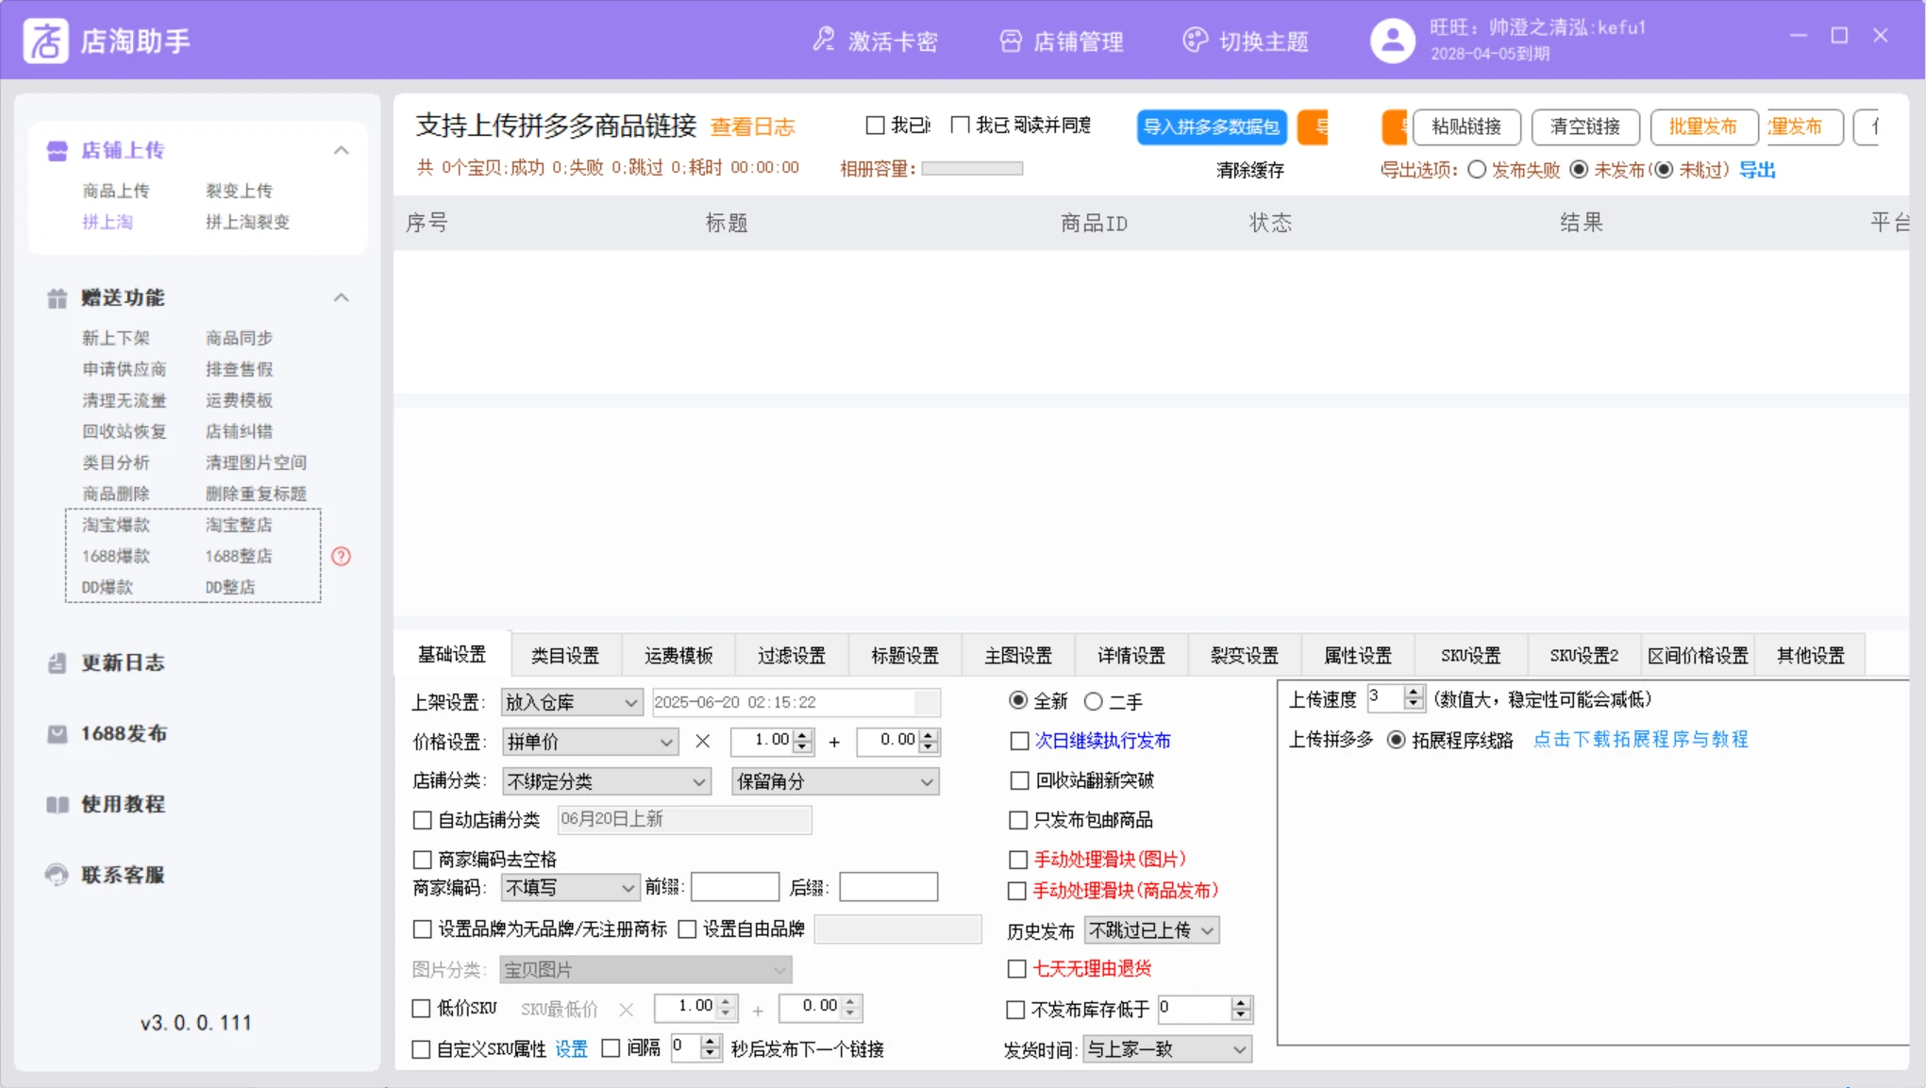Switch to the 运费模板 tab
The image size is (1926, 1088).
[x=678, y=656]
